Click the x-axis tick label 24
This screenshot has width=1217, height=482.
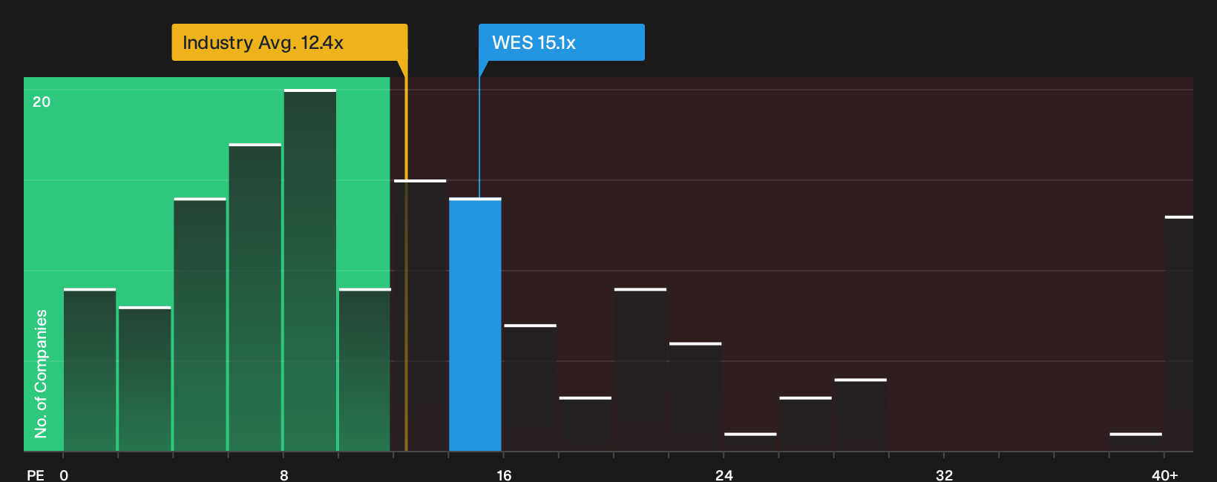pos(724,475)
